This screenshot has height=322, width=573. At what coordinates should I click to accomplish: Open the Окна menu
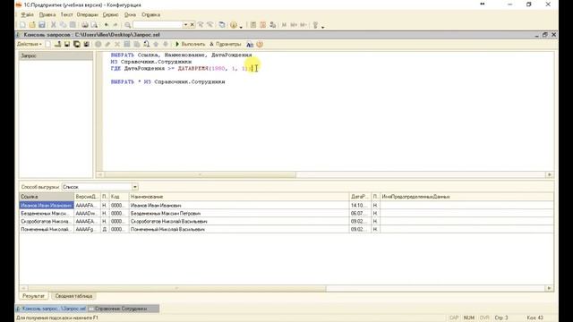tap(130, 14)
